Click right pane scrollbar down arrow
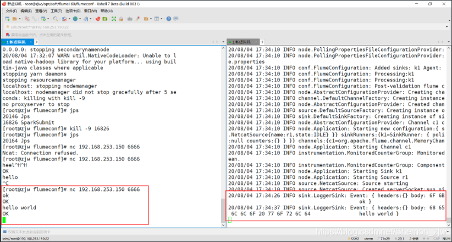The height and width of the screenshot is (242, 452). pyautogui.click(x=449, y=225)
